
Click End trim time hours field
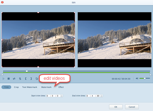88,96
